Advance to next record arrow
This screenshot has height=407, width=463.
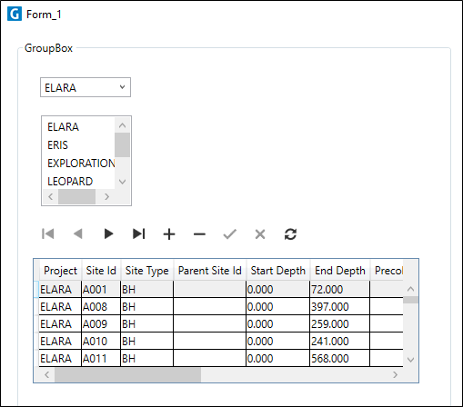click(x=108, y=233)
